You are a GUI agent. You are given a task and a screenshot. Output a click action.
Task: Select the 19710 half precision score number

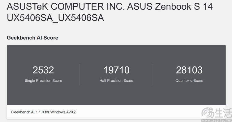(x=116, y=70)
